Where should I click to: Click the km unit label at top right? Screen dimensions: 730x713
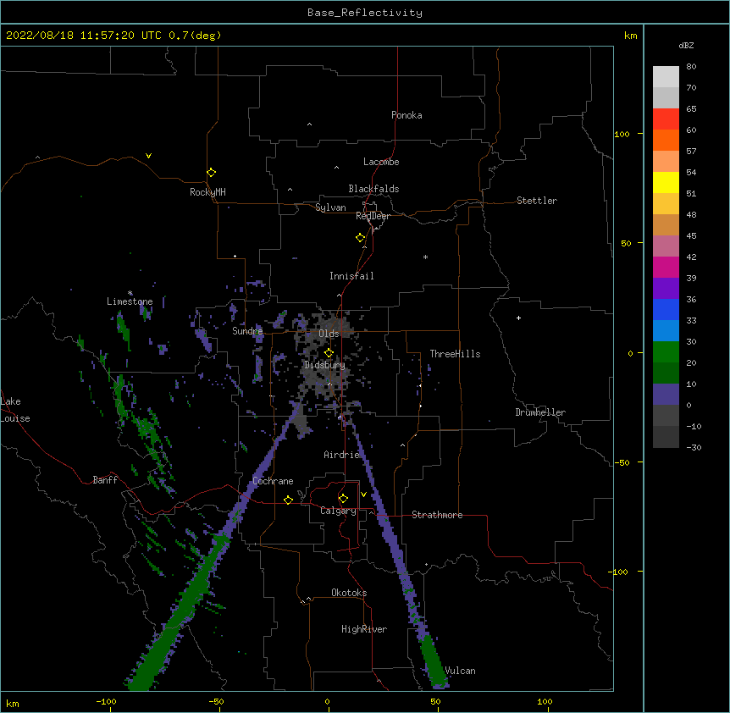point(630,36)
